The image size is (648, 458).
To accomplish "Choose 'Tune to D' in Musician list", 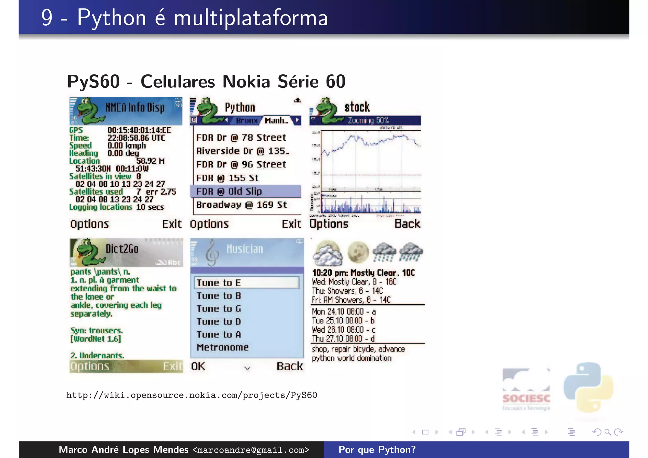I will (x=219, y=322).
